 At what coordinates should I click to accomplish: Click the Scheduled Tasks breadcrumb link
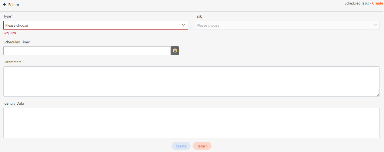click(x=356, y=3)
